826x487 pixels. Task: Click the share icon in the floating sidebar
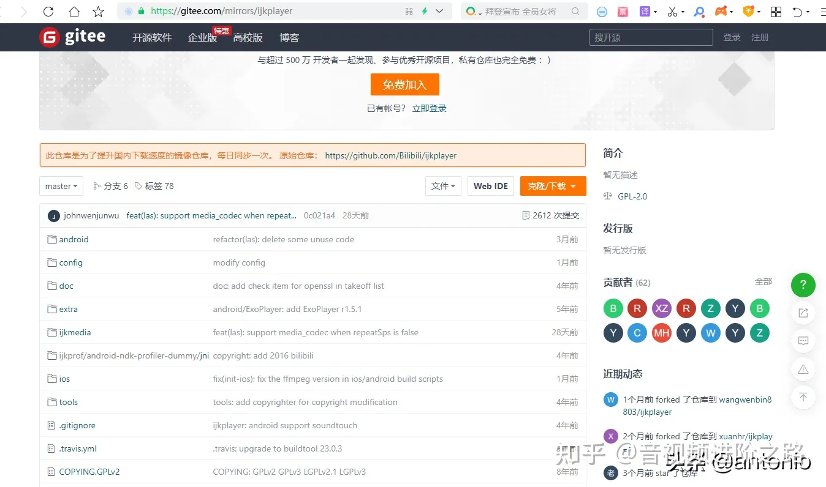pos(803,313)
